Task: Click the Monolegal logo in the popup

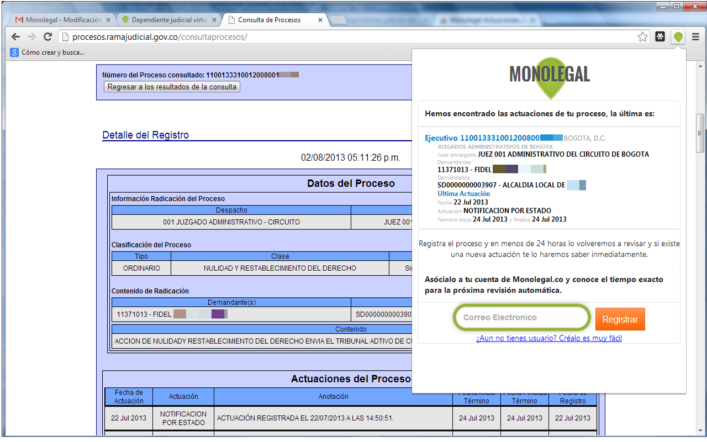Action: coord(549,75)
